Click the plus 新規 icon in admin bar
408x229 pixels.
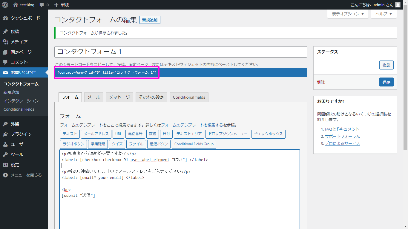(56, 5)
